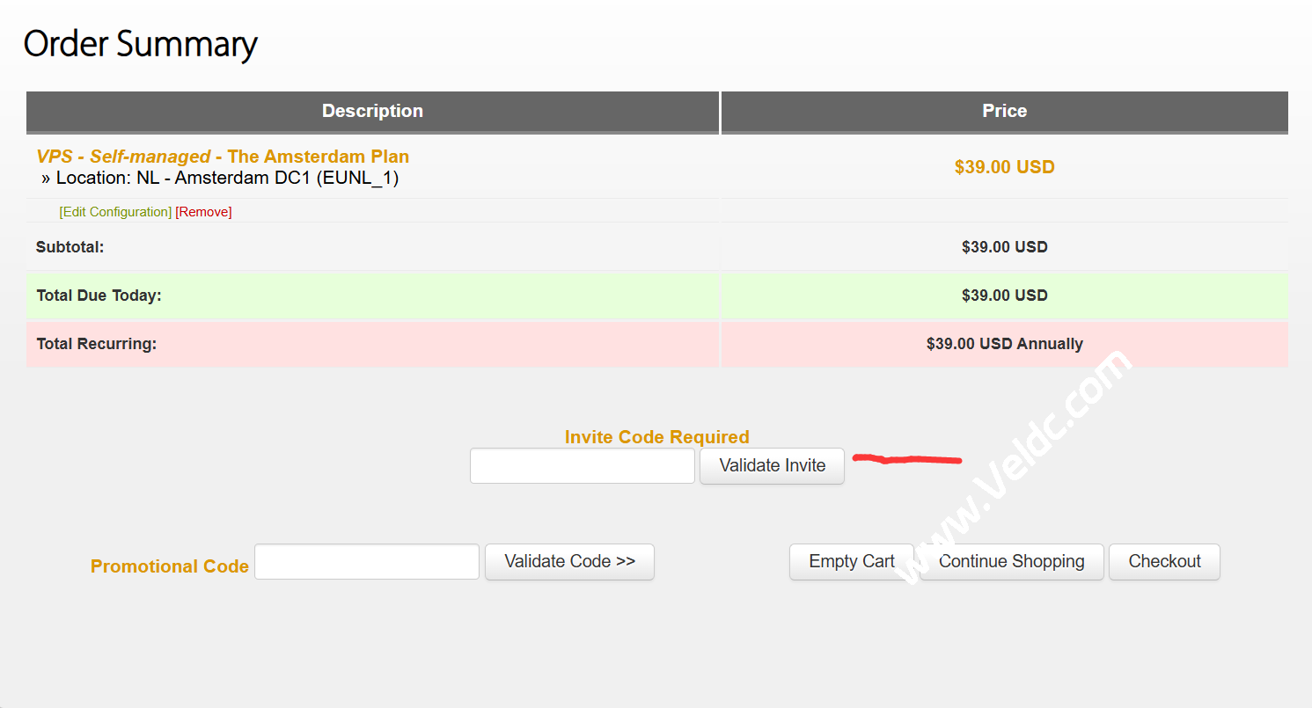
Task: Click the Total Recurring label
Action: point(96,345)
